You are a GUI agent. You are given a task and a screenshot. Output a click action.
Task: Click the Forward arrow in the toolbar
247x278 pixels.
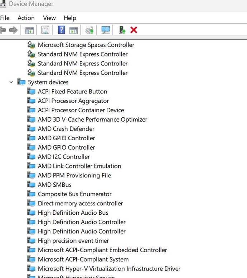(x=14, y=30)
